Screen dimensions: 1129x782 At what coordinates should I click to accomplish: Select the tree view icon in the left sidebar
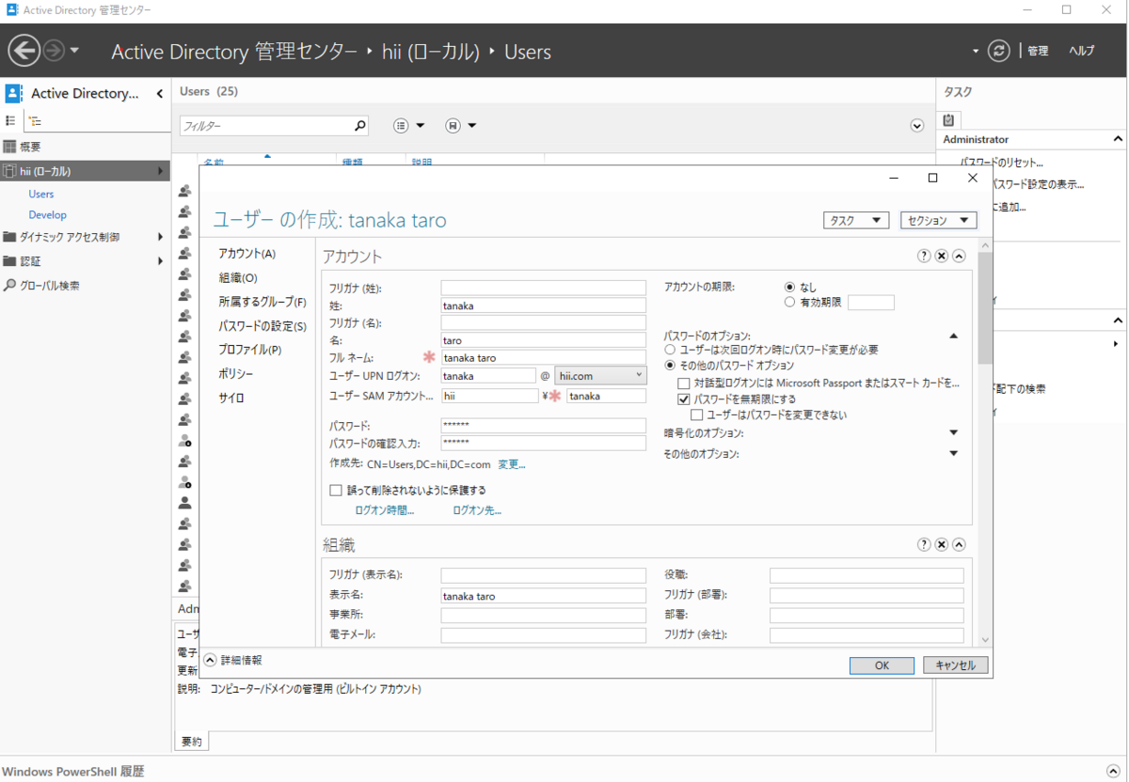tap(35, 120)
